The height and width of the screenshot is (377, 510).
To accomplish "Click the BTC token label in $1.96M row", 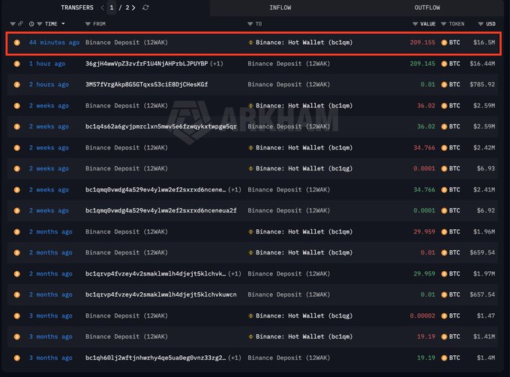I will 454,231.
